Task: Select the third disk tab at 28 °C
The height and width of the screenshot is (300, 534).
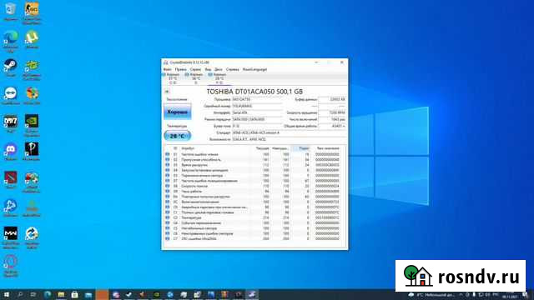Action: (219, 78)
